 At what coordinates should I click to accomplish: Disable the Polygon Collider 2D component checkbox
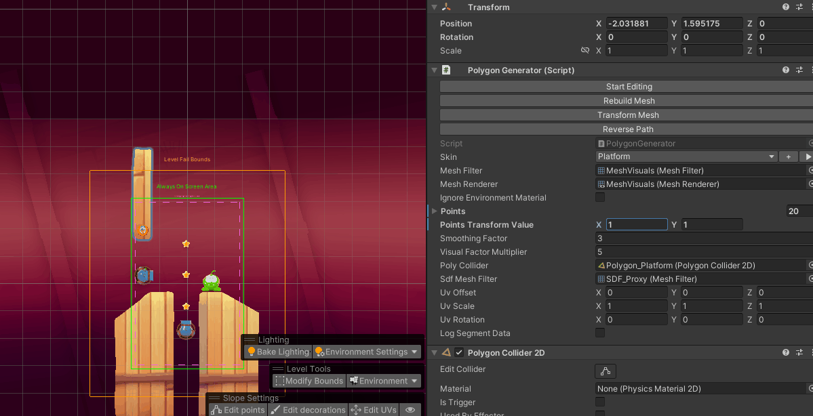[459, 353]
